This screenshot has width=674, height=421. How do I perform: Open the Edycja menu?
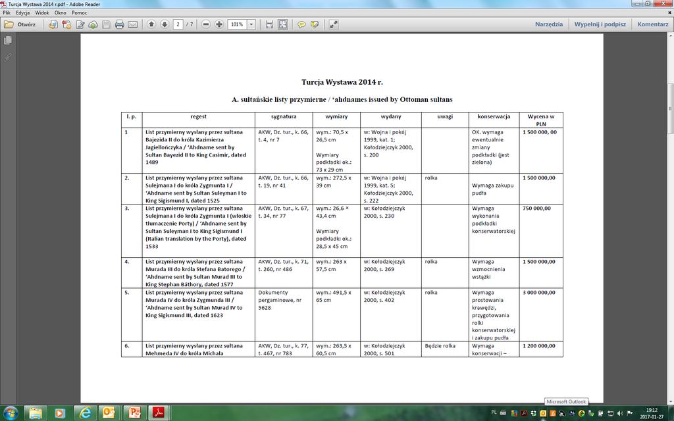(x=23, y=13)
